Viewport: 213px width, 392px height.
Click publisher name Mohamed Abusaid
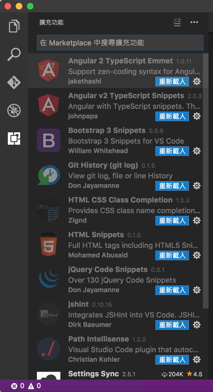click(x=98, y=255)
